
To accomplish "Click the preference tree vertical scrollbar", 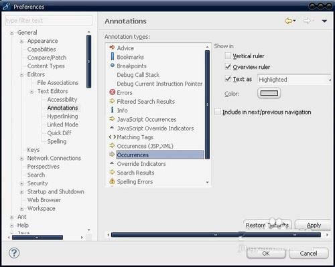I will (x=88, y=62).
